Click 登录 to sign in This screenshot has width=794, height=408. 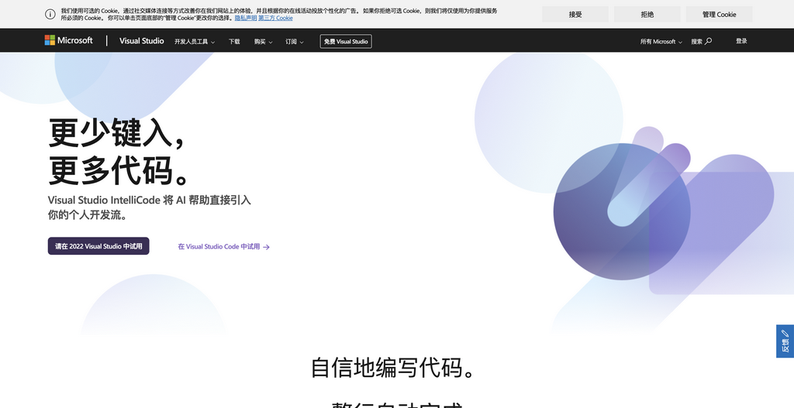click(741, 41)
